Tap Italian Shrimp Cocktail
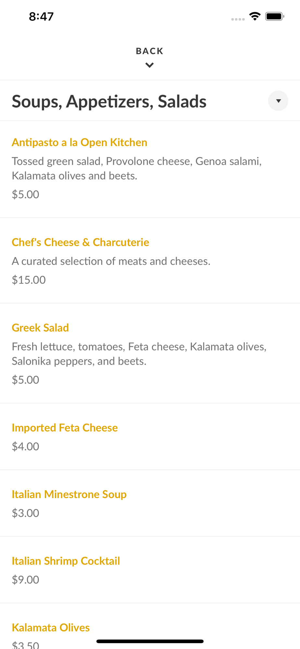300x649 pixels. coord(66,561)
